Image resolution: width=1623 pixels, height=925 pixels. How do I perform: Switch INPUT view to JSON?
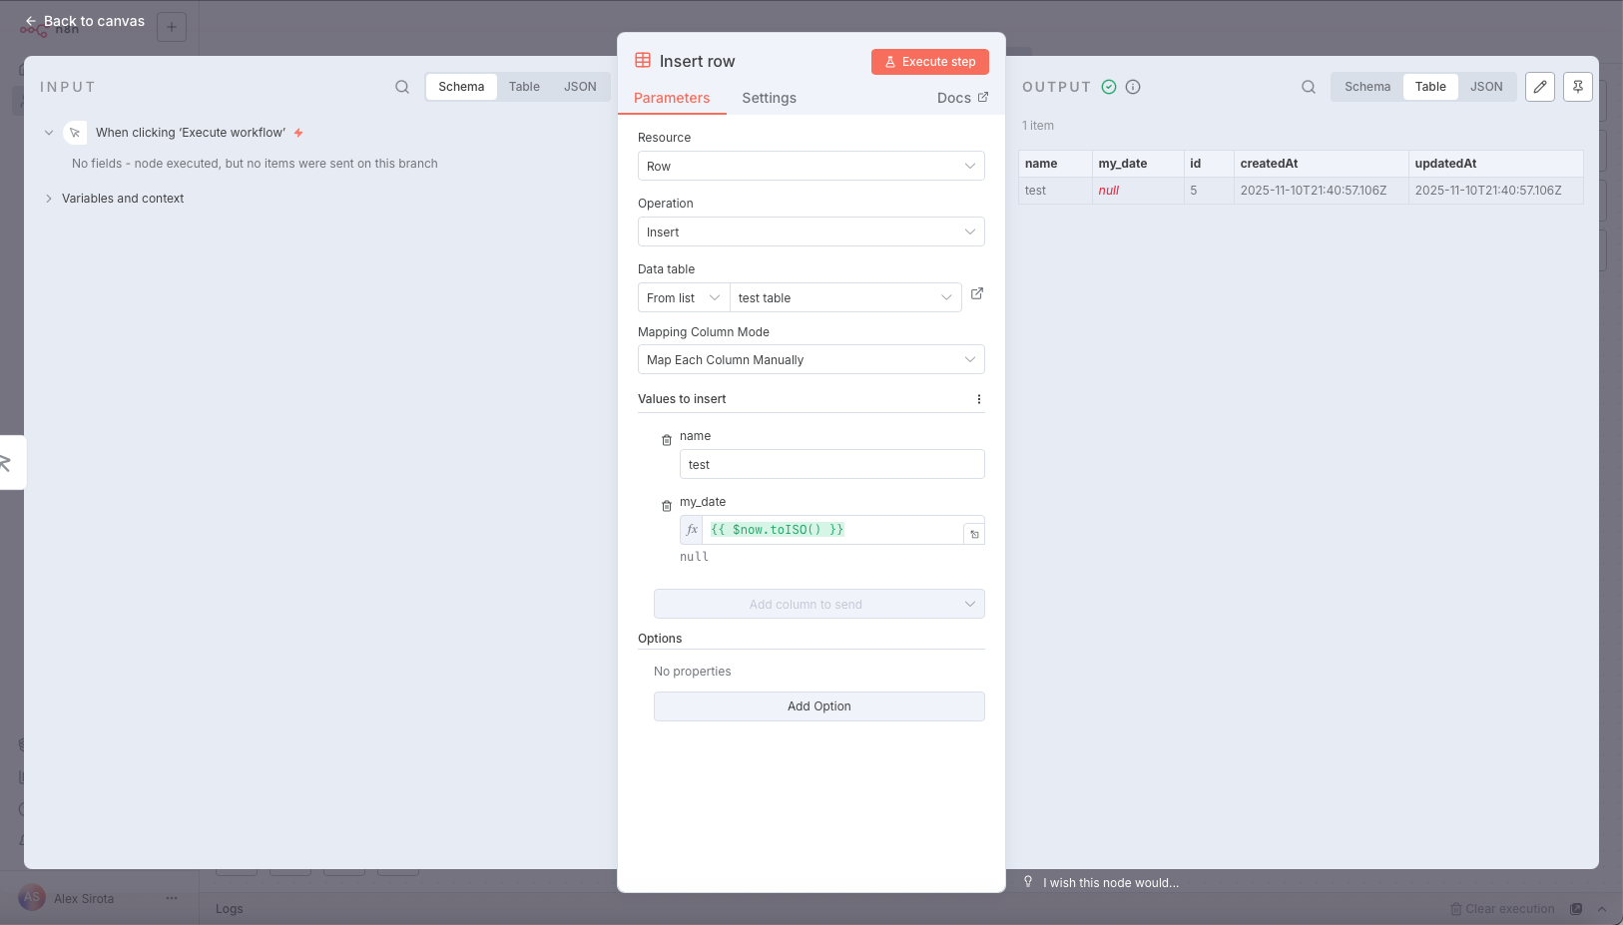(580, 87)
